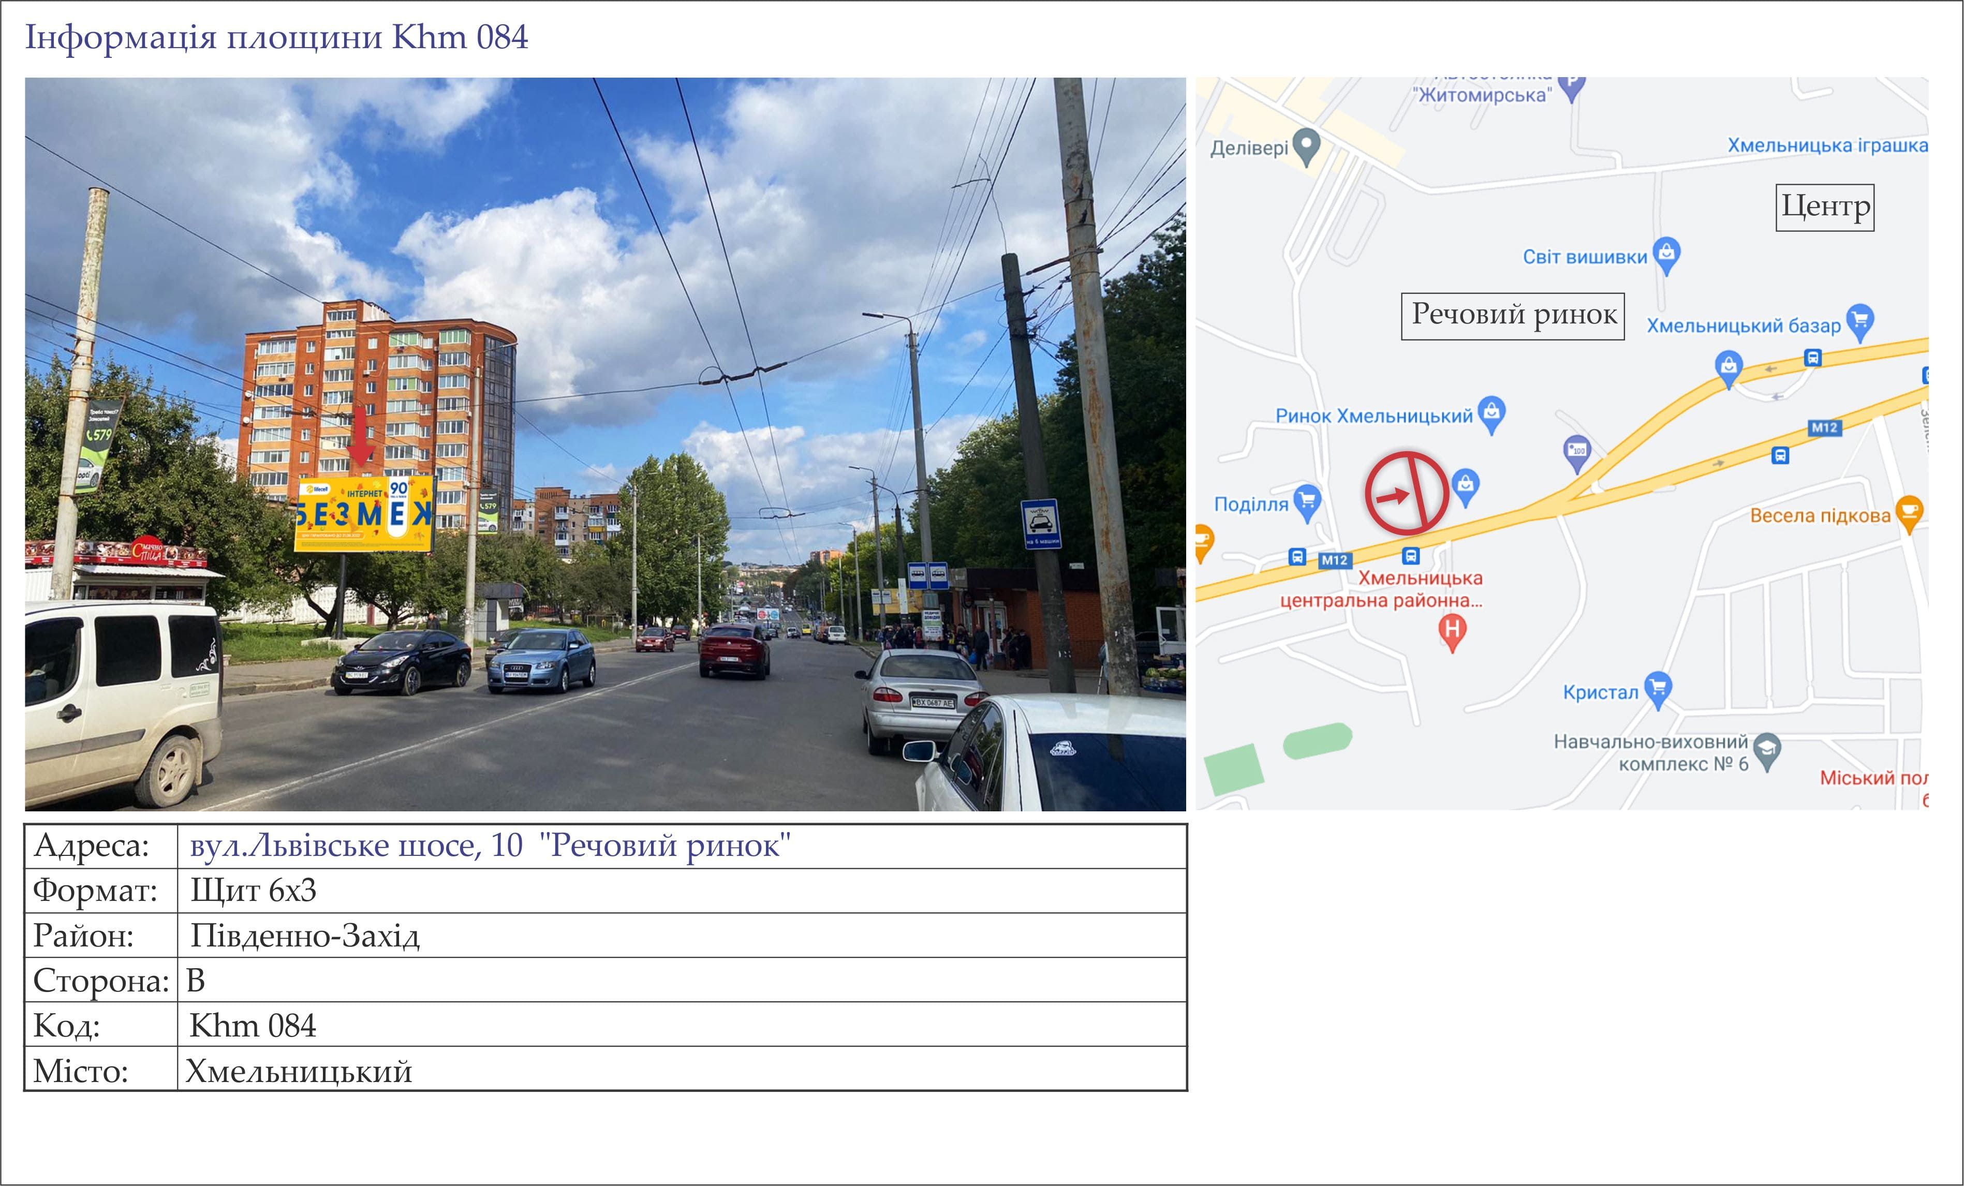1964x1186 pixels.
Task: Click the Хмельницька центральна районна label
Action: pos(1381,589)
